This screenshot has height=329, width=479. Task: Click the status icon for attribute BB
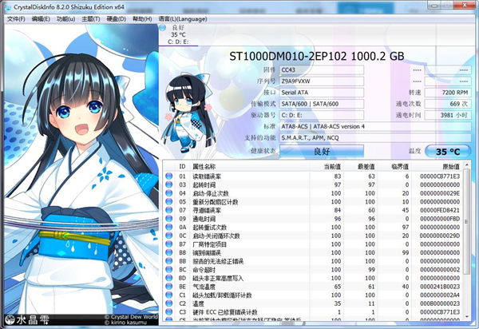pyautogui.click(x=169, y=261)
